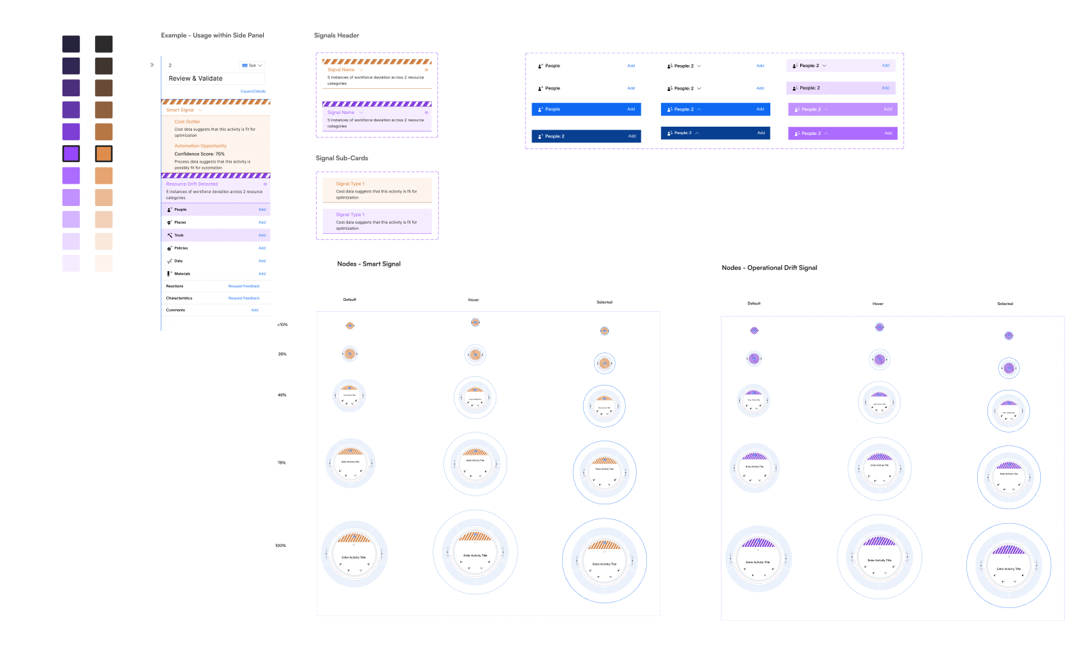Collapse chevron in dark blue People: 2 row
This screenshot has height=648, width=1085.
(x=697, y=133)
